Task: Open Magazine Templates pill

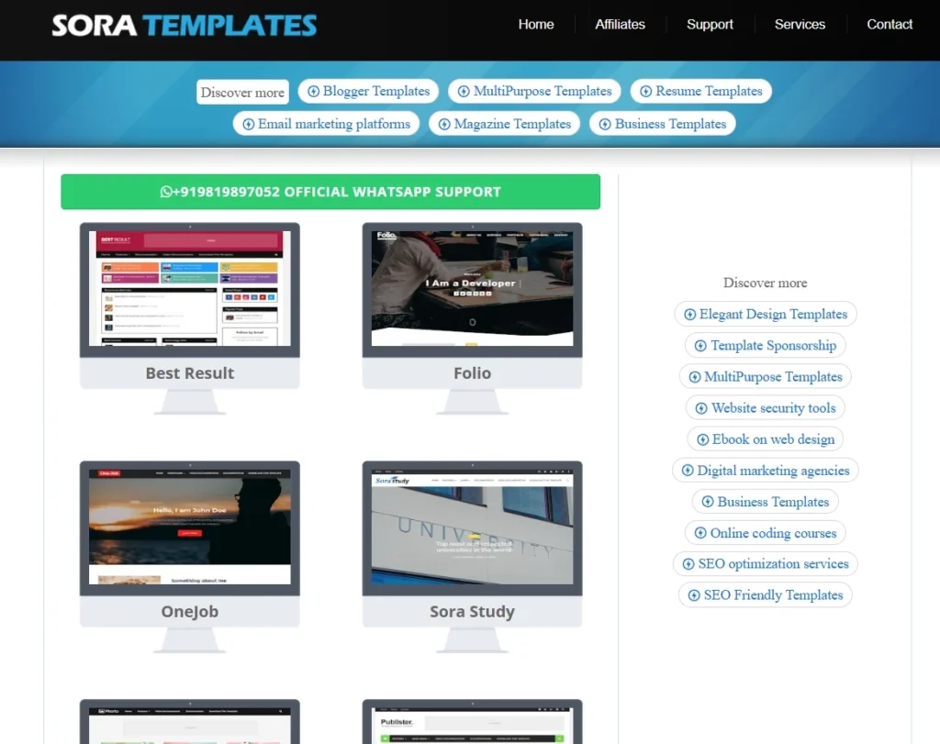Action: pyautogui.click(x=504, y=124)
